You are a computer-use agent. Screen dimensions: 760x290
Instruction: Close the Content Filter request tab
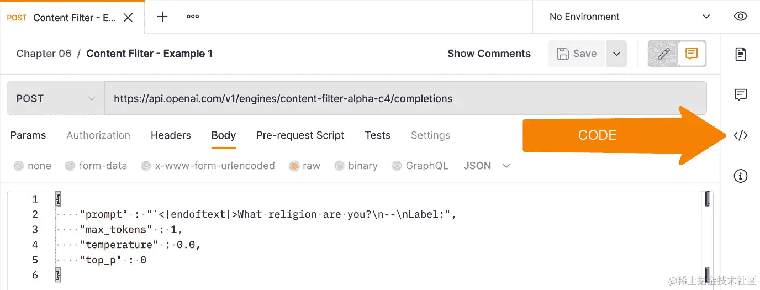point(128,18)
